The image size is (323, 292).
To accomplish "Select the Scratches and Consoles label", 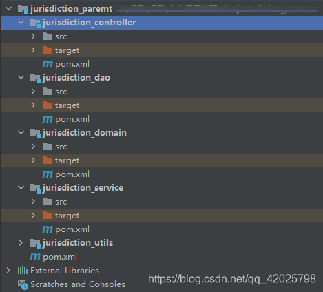I will pos(78,284).
